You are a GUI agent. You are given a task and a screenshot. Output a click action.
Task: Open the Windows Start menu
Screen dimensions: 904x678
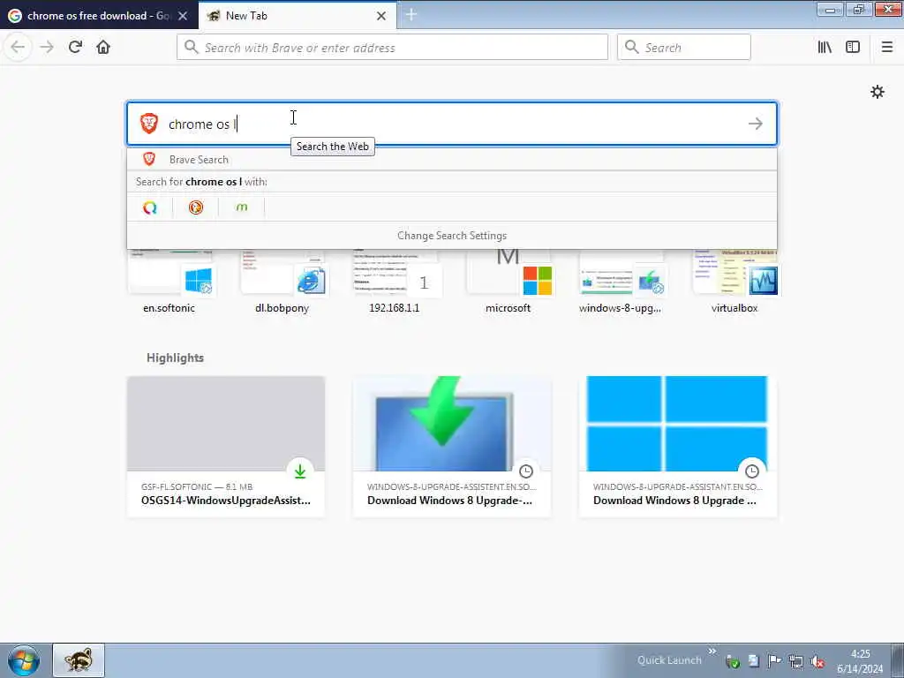tap(24, 660)
